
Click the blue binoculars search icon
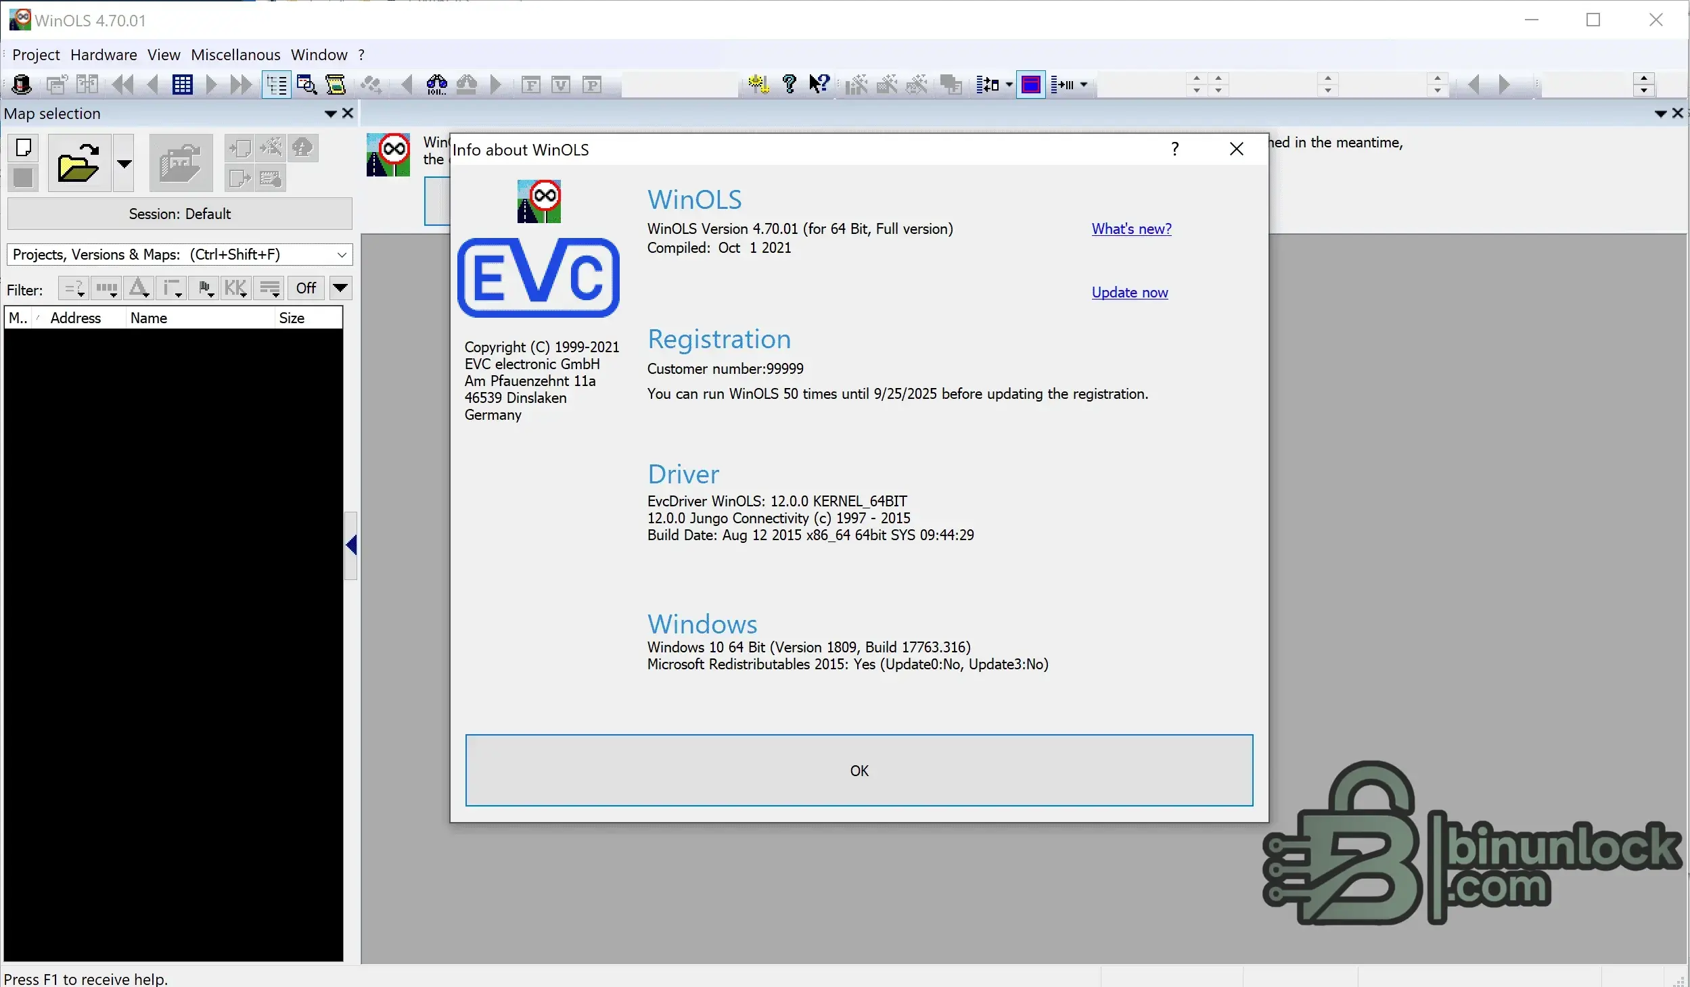[436, 85]
